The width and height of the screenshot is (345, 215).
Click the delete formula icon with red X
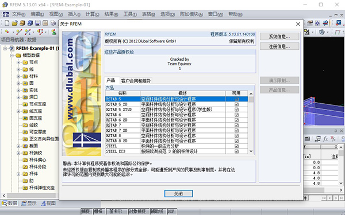(333, 138)
